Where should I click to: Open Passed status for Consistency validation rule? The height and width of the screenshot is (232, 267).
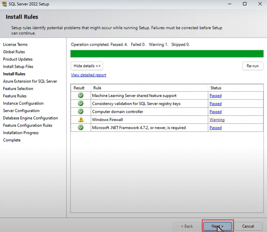coord(215,104)
